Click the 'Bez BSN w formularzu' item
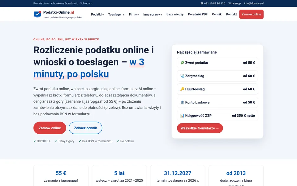This screenshot has height=186, width=297. click(96, 141)
